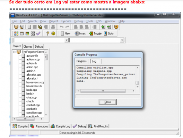Click the Insert toolbar button
Screen dimensions: 183x138
(x=80, y=33)
